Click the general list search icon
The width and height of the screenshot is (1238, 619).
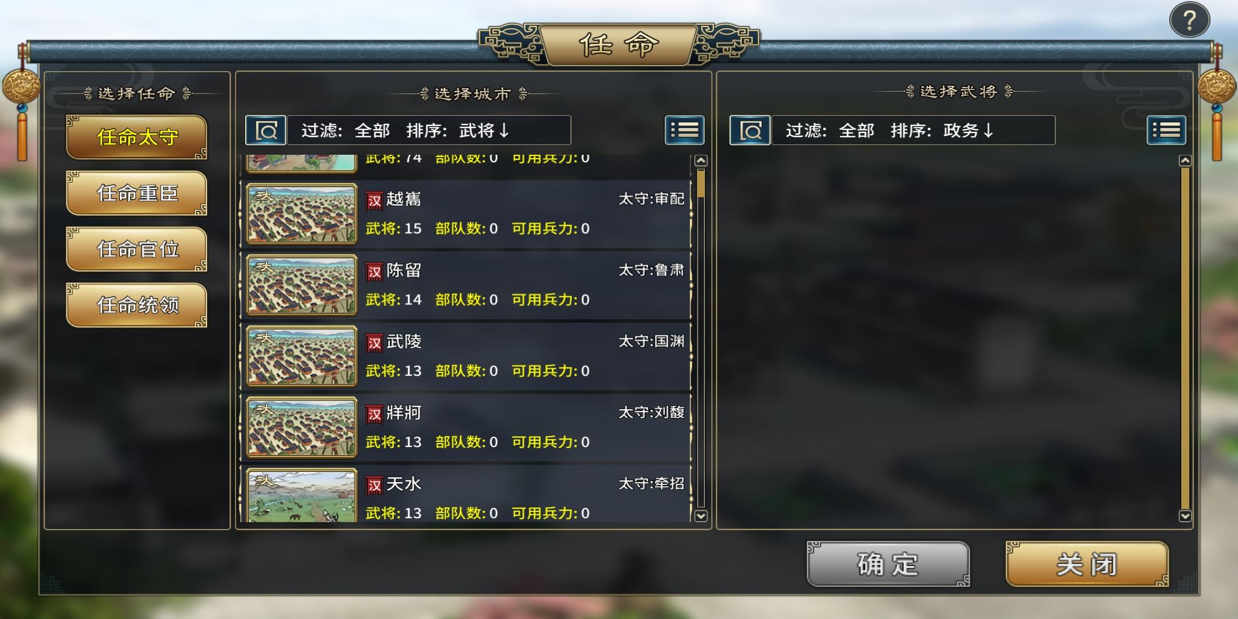tap(750, 131)
